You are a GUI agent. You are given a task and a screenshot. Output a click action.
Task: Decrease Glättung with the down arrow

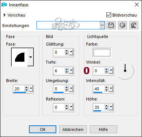67,53
